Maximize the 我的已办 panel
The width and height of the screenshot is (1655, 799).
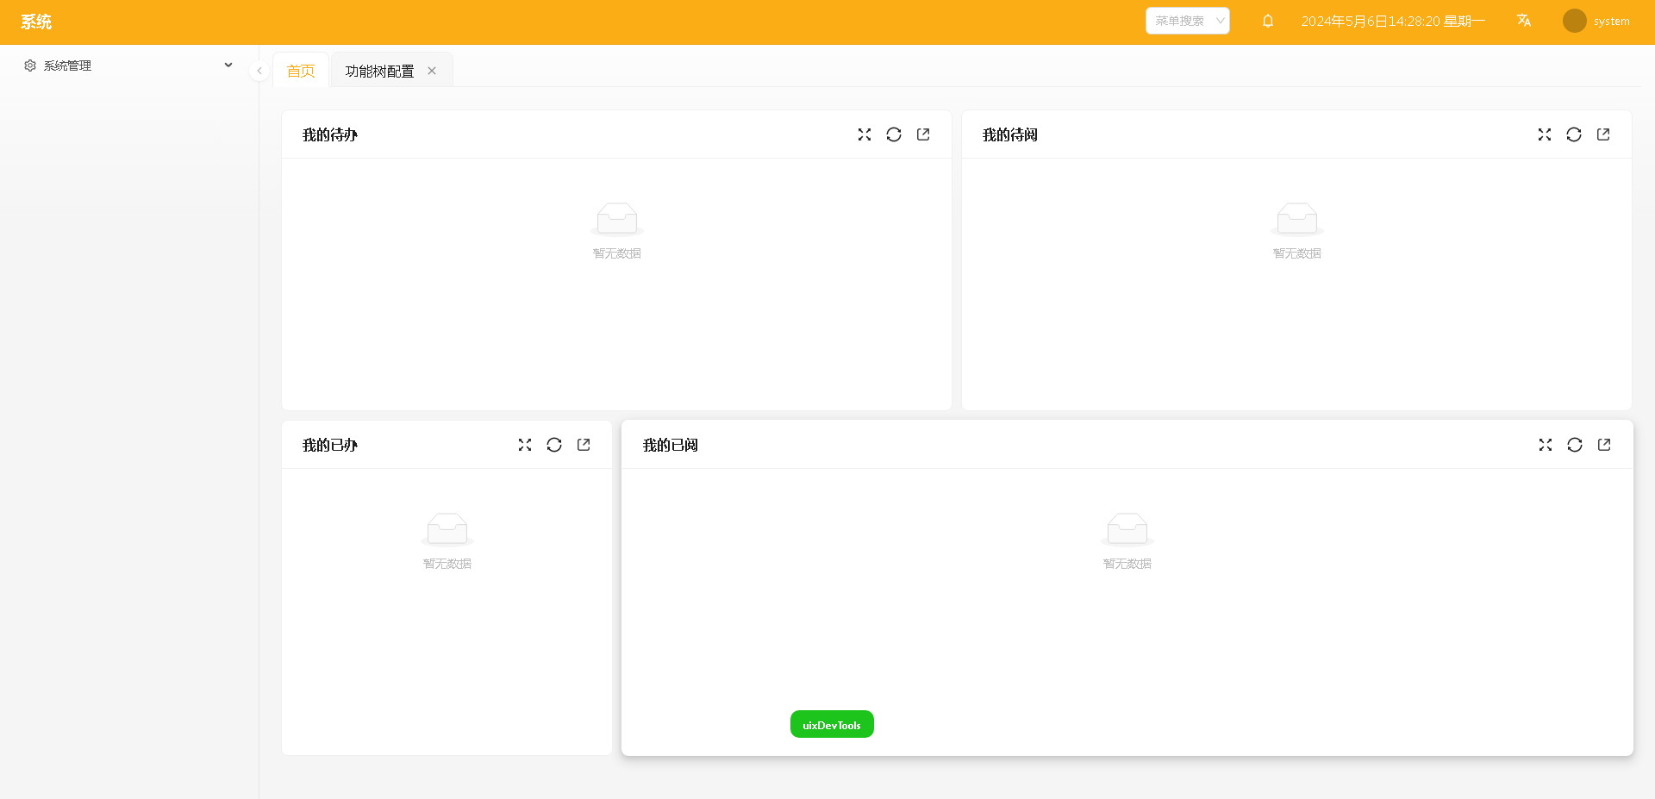[525, 445]
